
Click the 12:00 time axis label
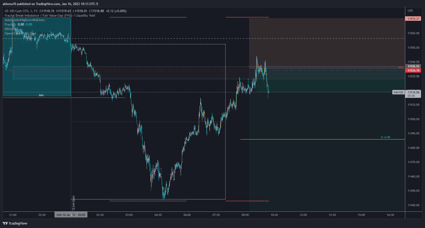(303, 215)
